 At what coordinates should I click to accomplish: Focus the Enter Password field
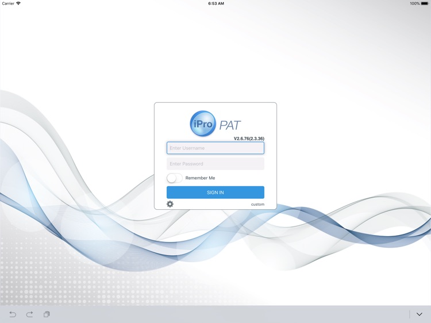[215, 164]
